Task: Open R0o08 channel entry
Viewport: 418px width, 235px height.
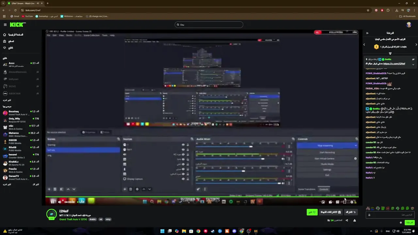Action: point(21,149)
